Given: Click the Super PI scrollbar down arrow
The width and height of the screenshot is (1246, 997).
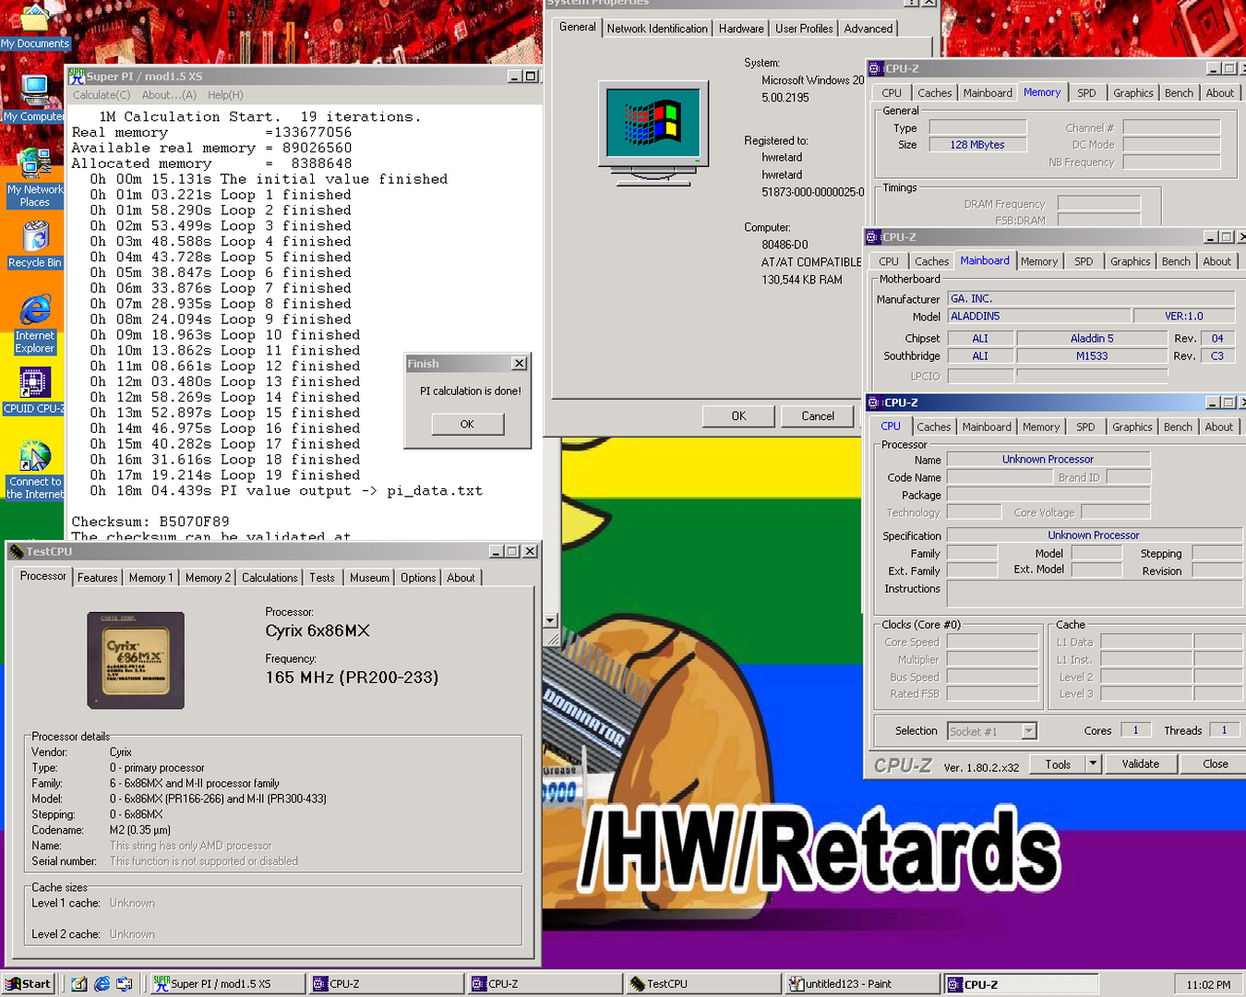Looking at the screenshot, I should click(x=550, y=621).
